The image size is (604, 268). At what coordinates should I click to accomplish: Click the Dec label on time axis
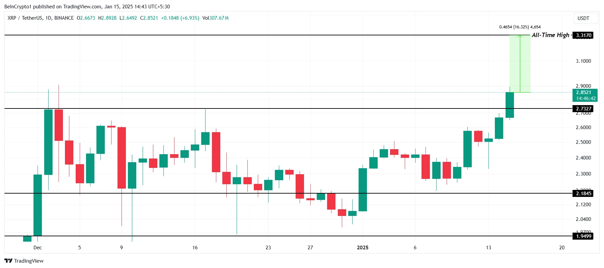tap(37, 248)
